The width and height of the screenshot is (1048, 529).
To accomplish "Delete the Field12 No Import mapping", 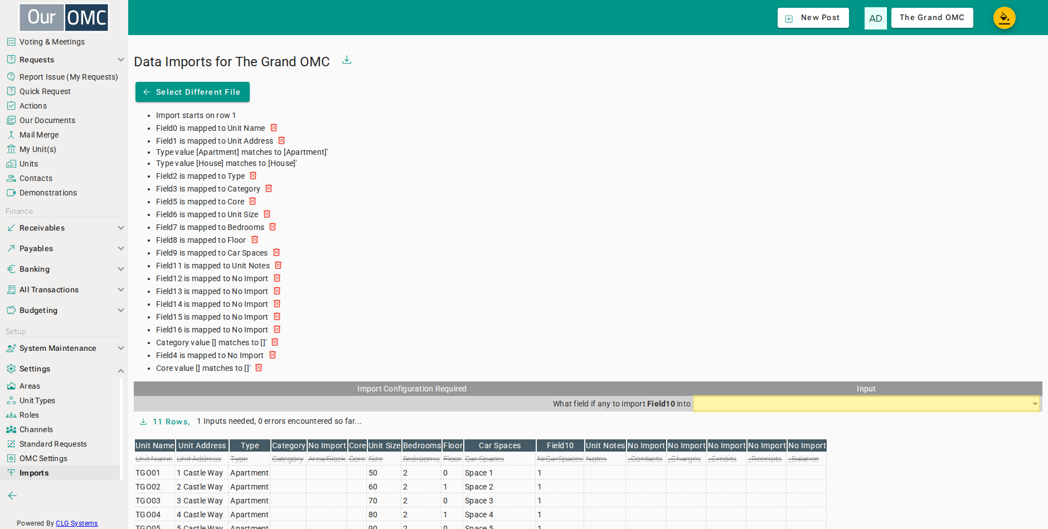I will (277, 278).
